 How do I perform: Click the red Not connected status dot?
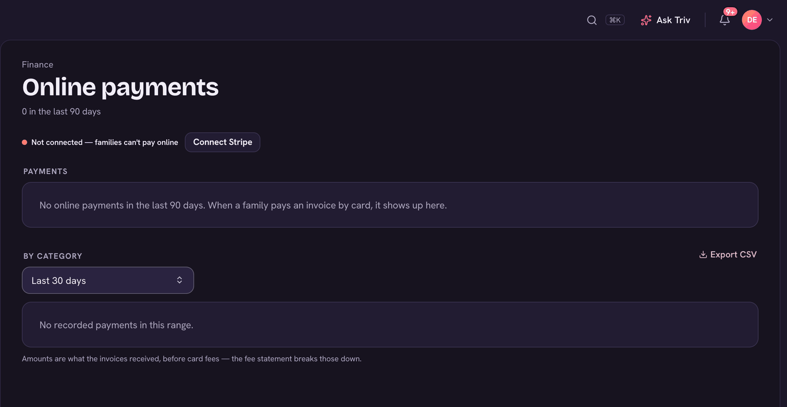tap(25, 142)
